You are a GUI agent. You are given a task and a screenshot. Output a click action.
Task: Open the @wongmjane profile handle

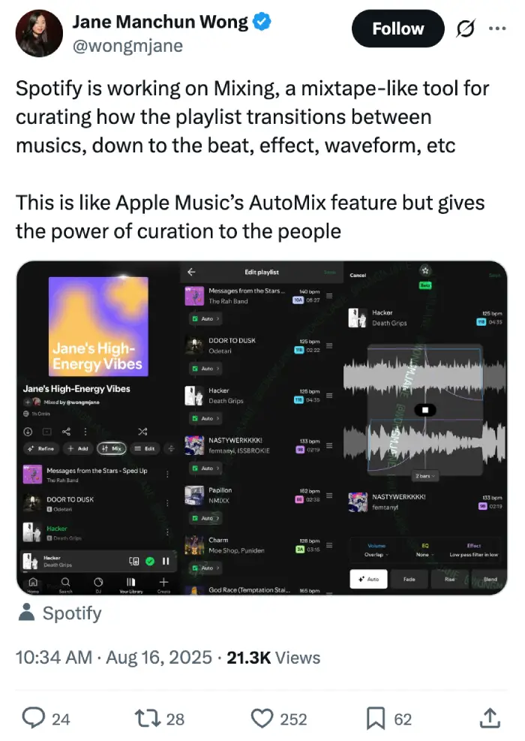click(x=127, y=46)
